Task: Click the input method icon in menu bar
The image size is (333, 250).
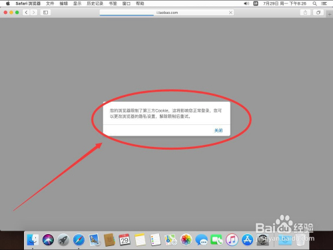Action: click(256, 3)
